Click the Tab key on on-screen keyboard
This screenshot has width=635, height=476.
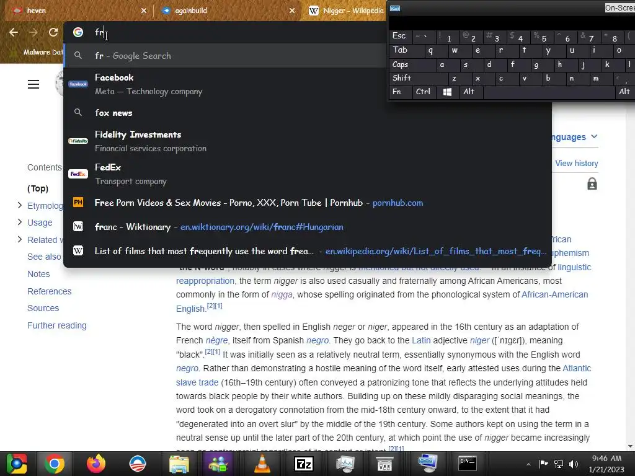tap(407, 50)
